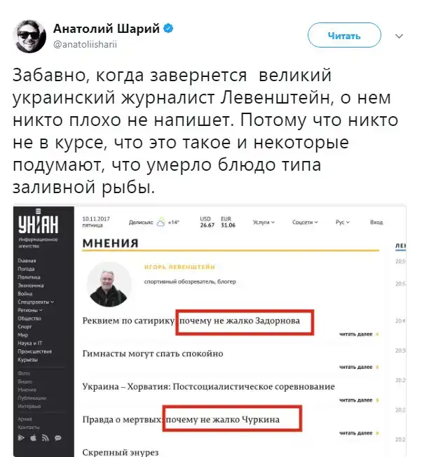Open the tweet options chevron menu
This screenshot has width=429, height=457.
(399, 36)
